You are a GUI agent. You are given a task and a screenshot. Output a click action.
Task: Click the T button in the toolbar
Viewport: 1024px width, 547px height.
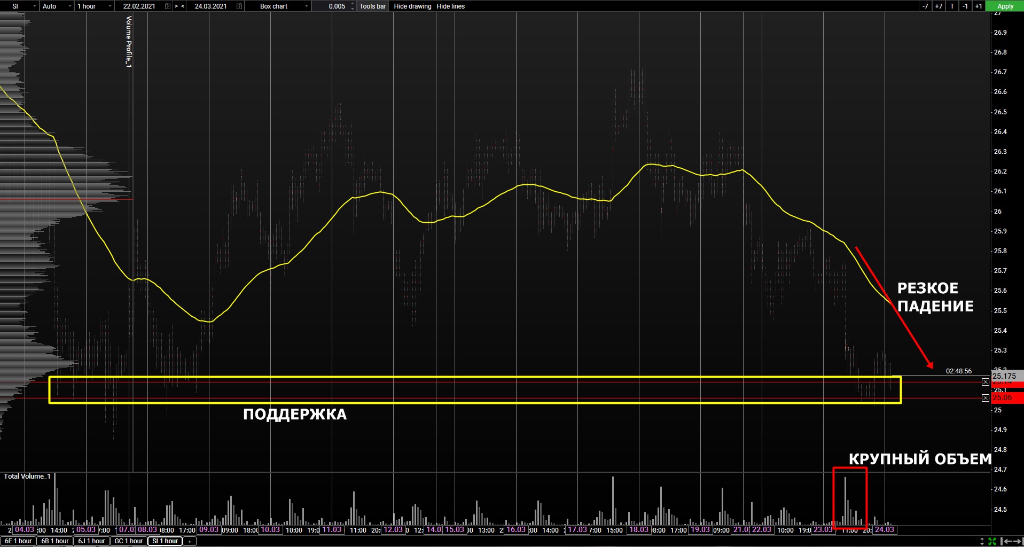pyautogui.click(x=952, y=6)
